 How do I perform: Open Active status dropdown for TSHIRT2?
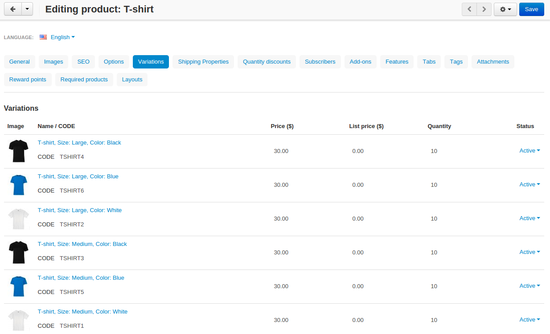(529, 218)
